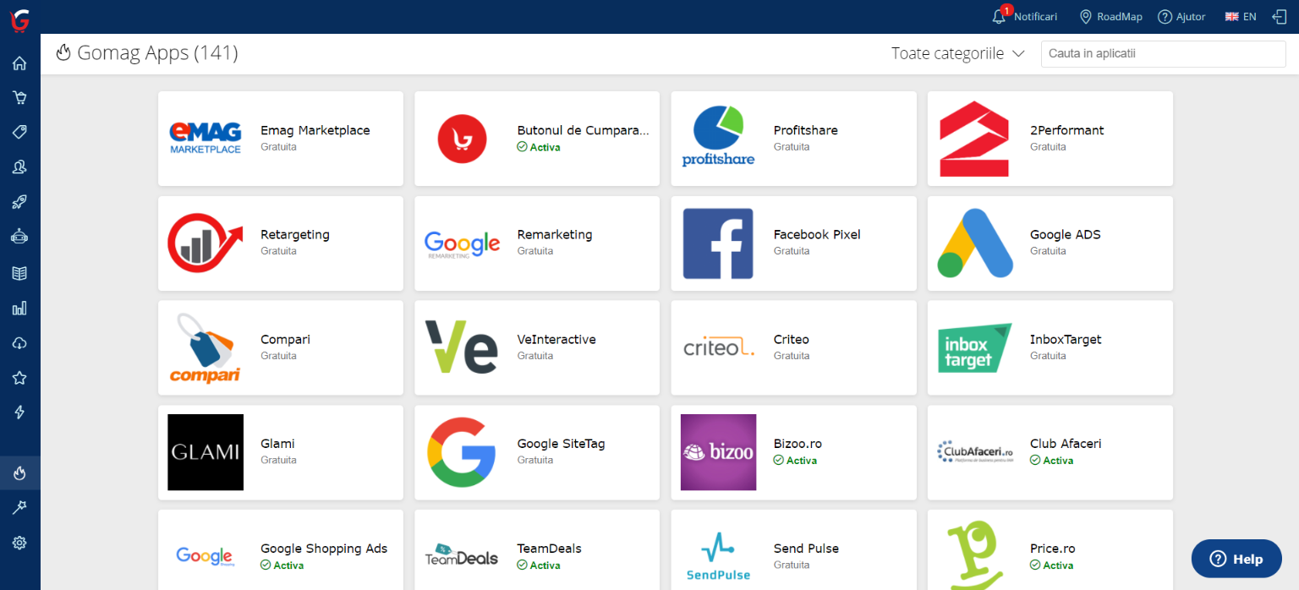Open the bar chart reports icon
The width and height of the screenshot is (1299, 590).
tap(19, 308)
